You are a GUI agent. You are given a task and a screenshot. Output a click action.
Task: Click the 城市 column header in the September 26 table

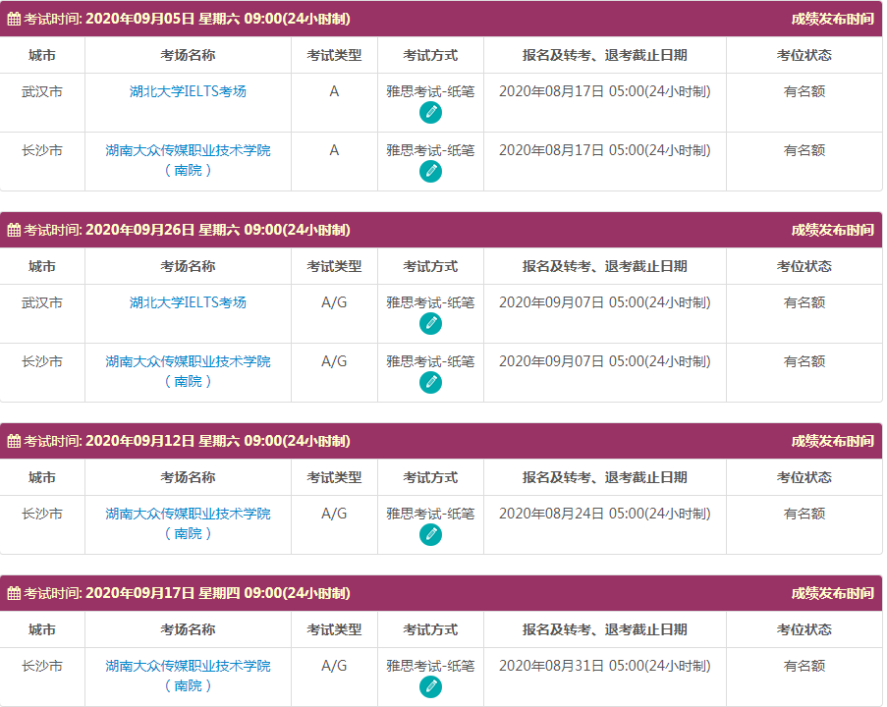(x=43, y=266)
